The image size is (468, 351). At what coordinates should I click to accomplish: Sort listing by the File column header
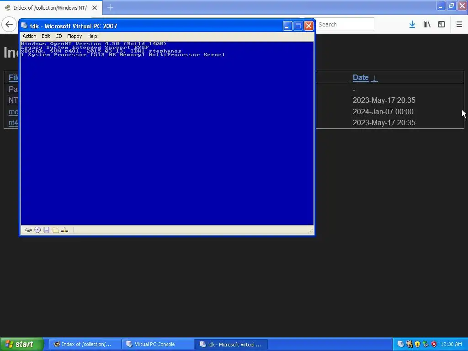[x=13, y=78]
